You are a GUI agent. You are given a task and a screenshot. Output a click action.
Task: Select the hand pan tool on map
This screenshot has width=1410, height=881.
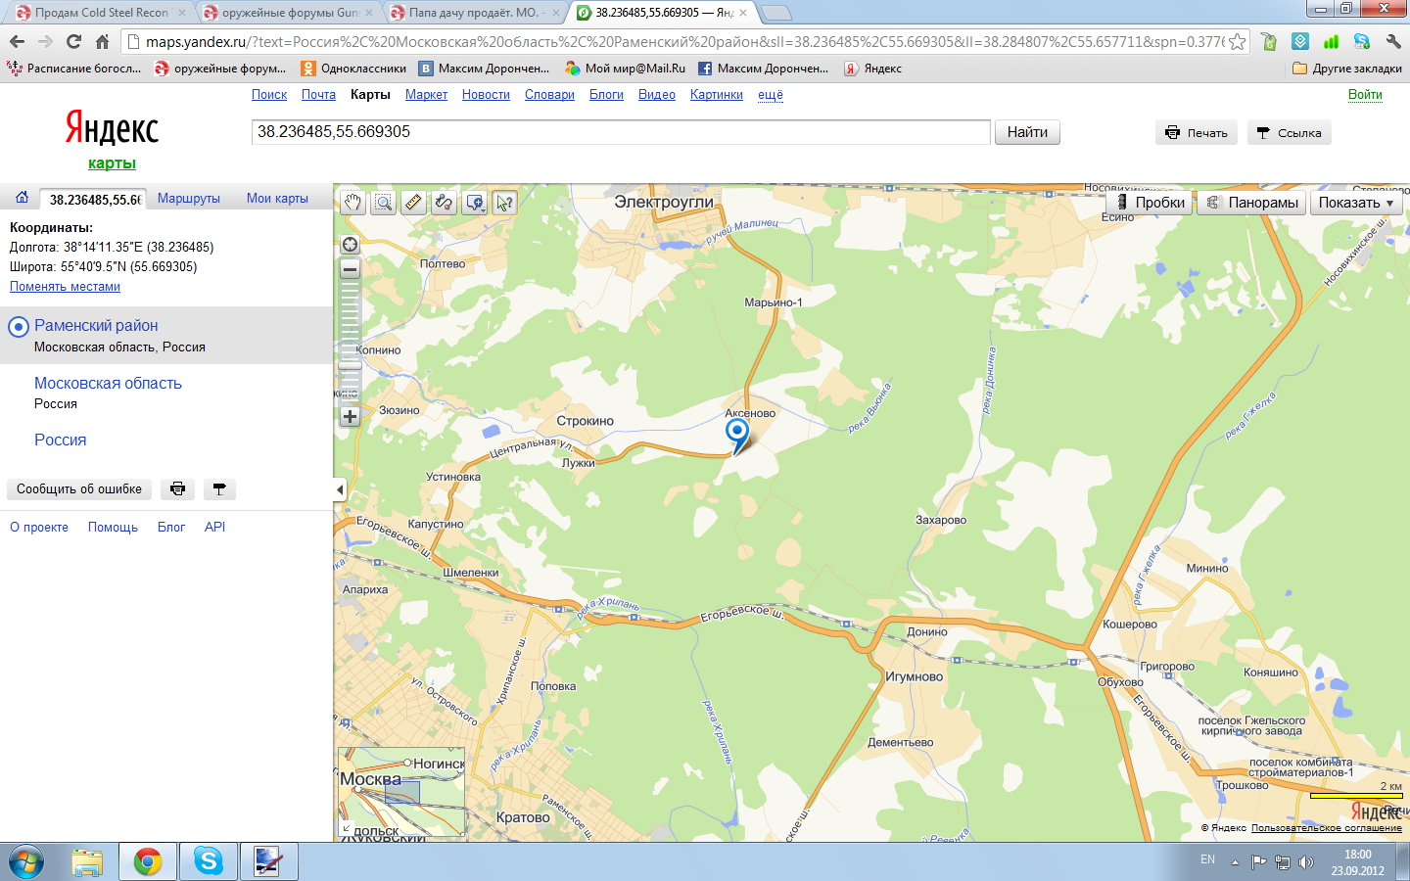point(352,203)
